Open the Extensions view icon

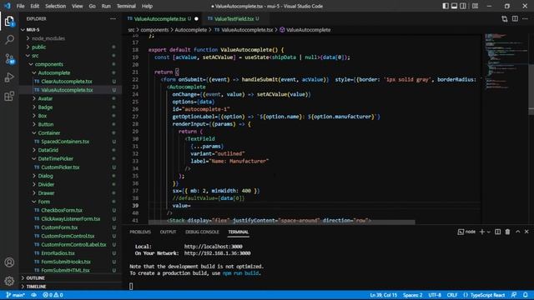[x=9, y=97]
